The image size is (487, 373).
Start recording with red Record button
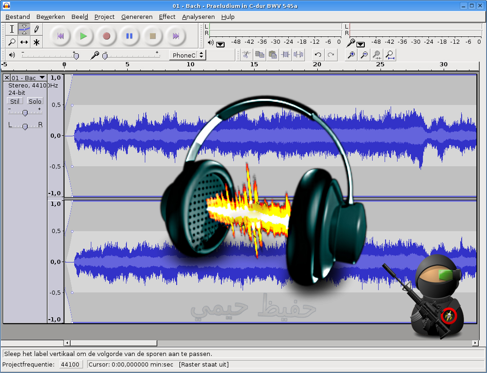point(107,36)
